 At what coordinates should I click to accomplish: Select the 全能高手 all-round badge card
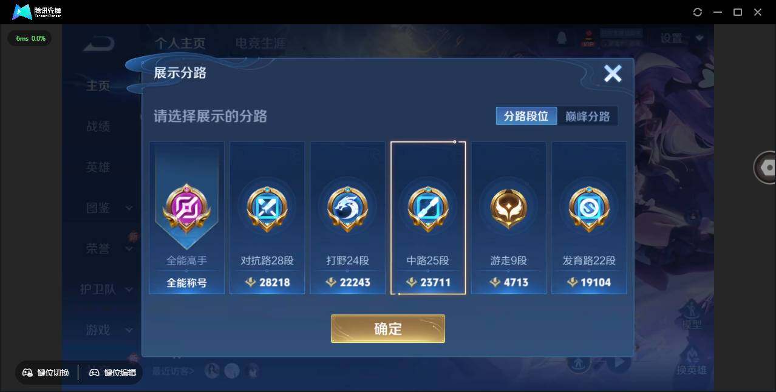click(186, 218)
